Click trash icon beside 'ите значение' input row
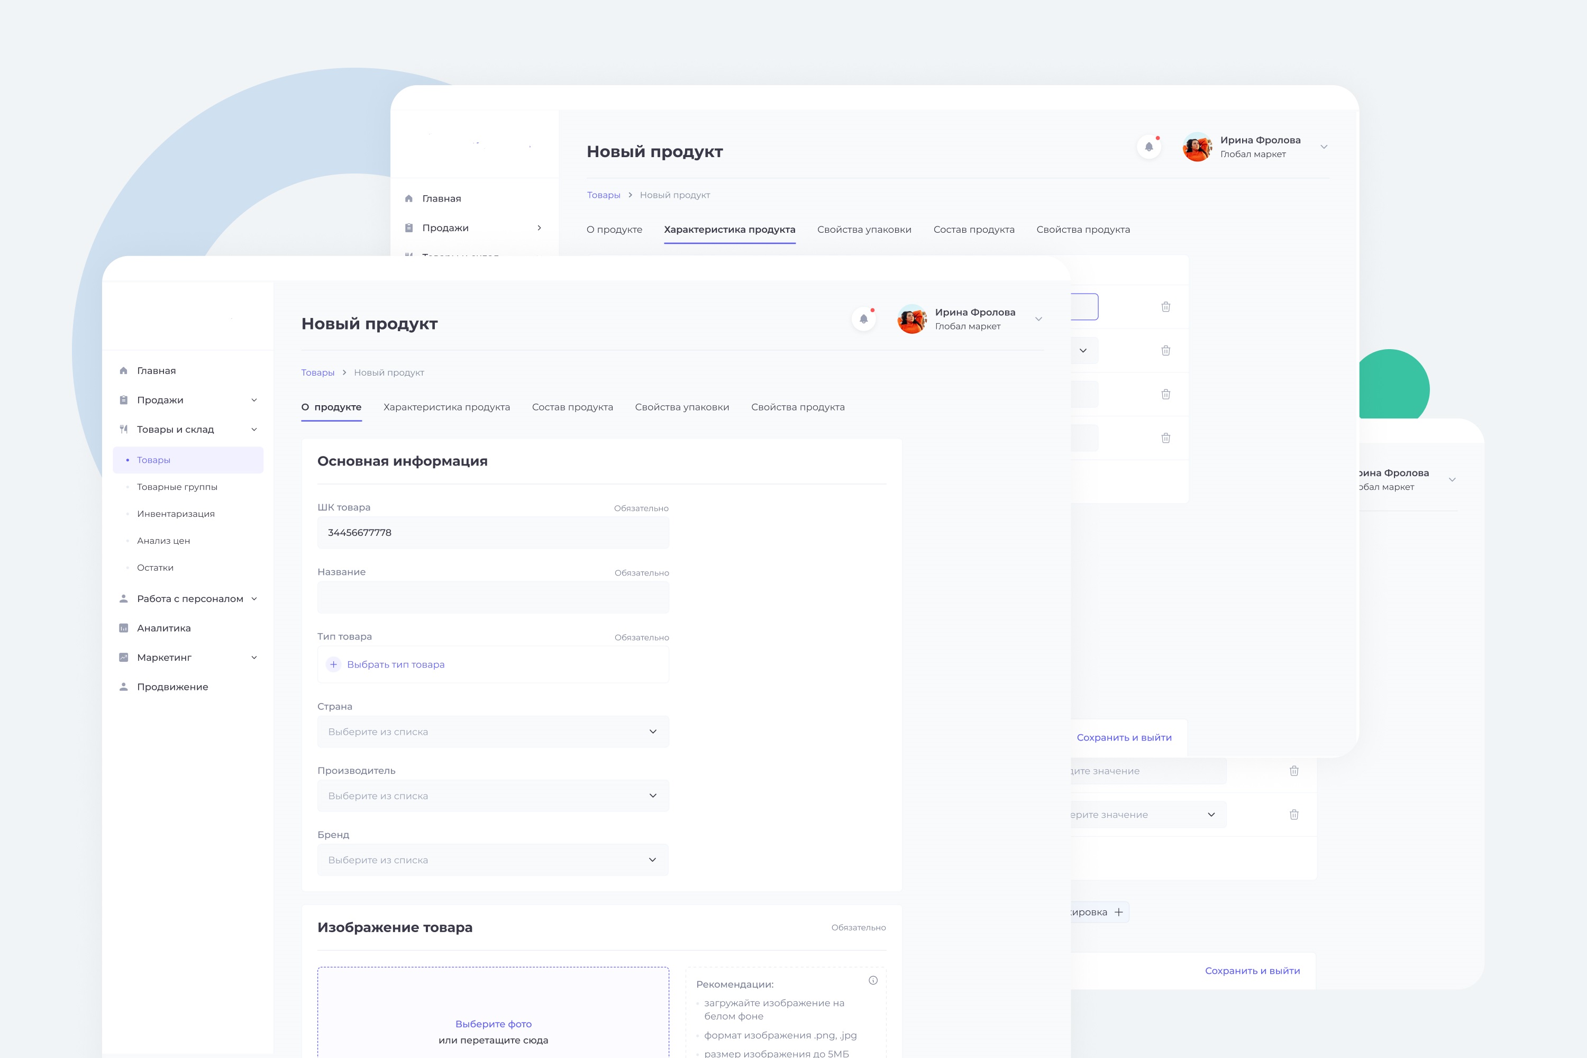This screenshot has height=1058, width=1587. click(x=1294, y=771)
